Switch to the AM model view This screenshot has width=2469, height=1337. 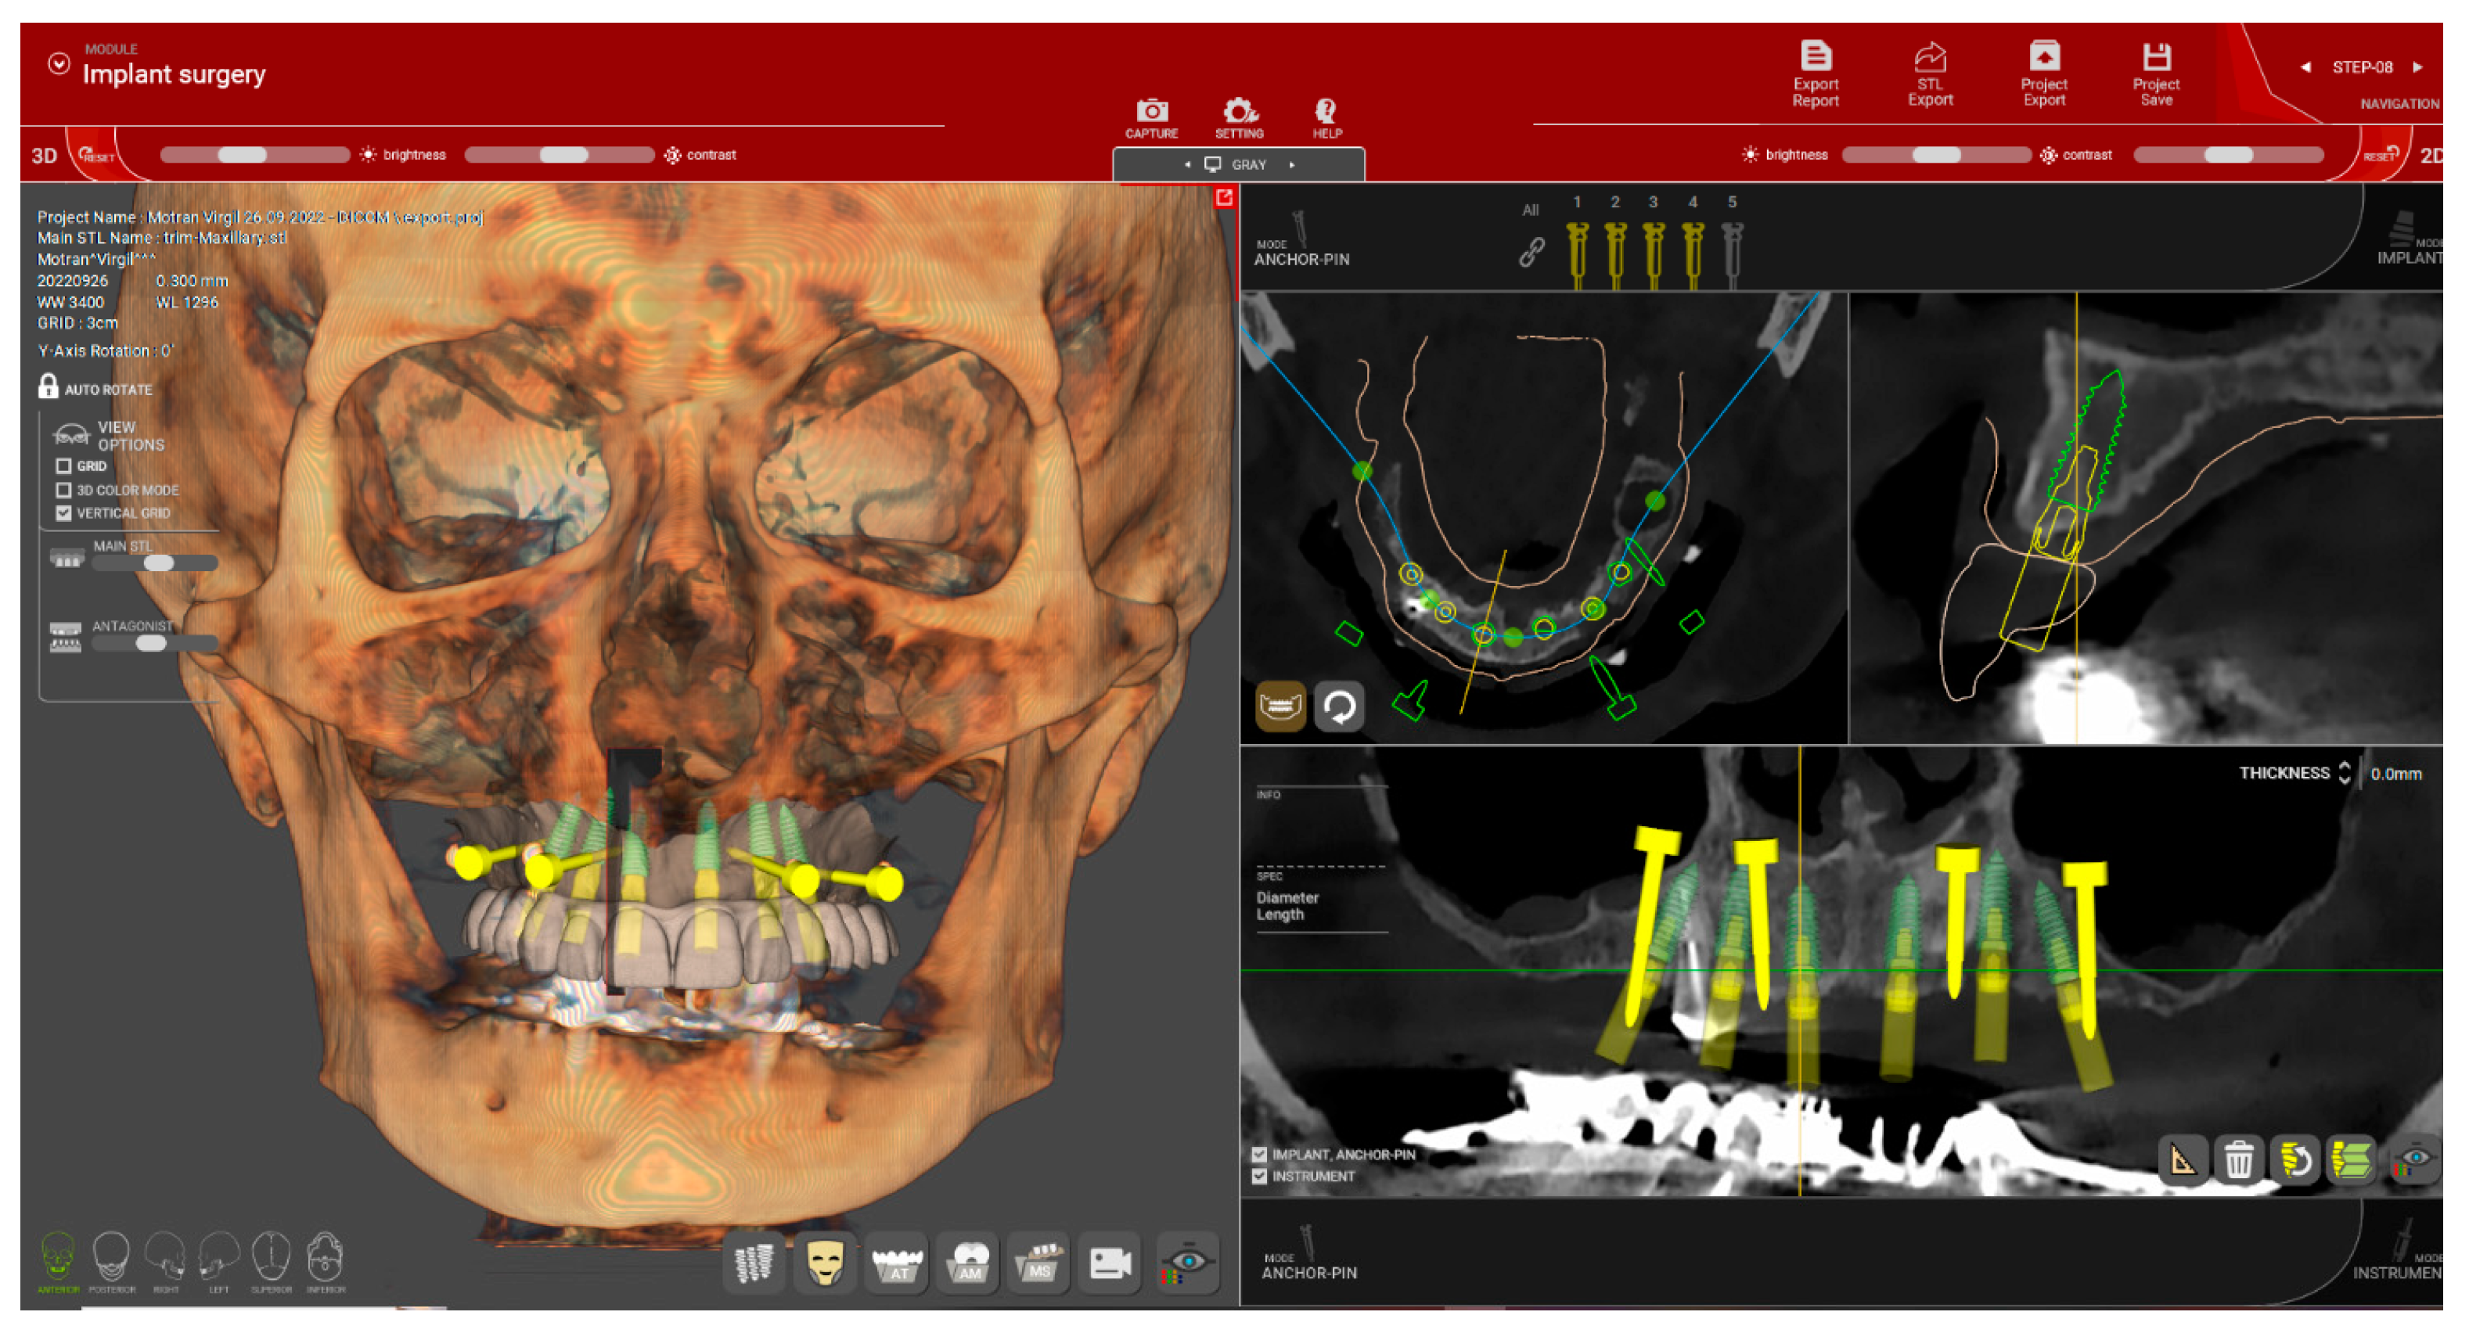(968, 1262)
